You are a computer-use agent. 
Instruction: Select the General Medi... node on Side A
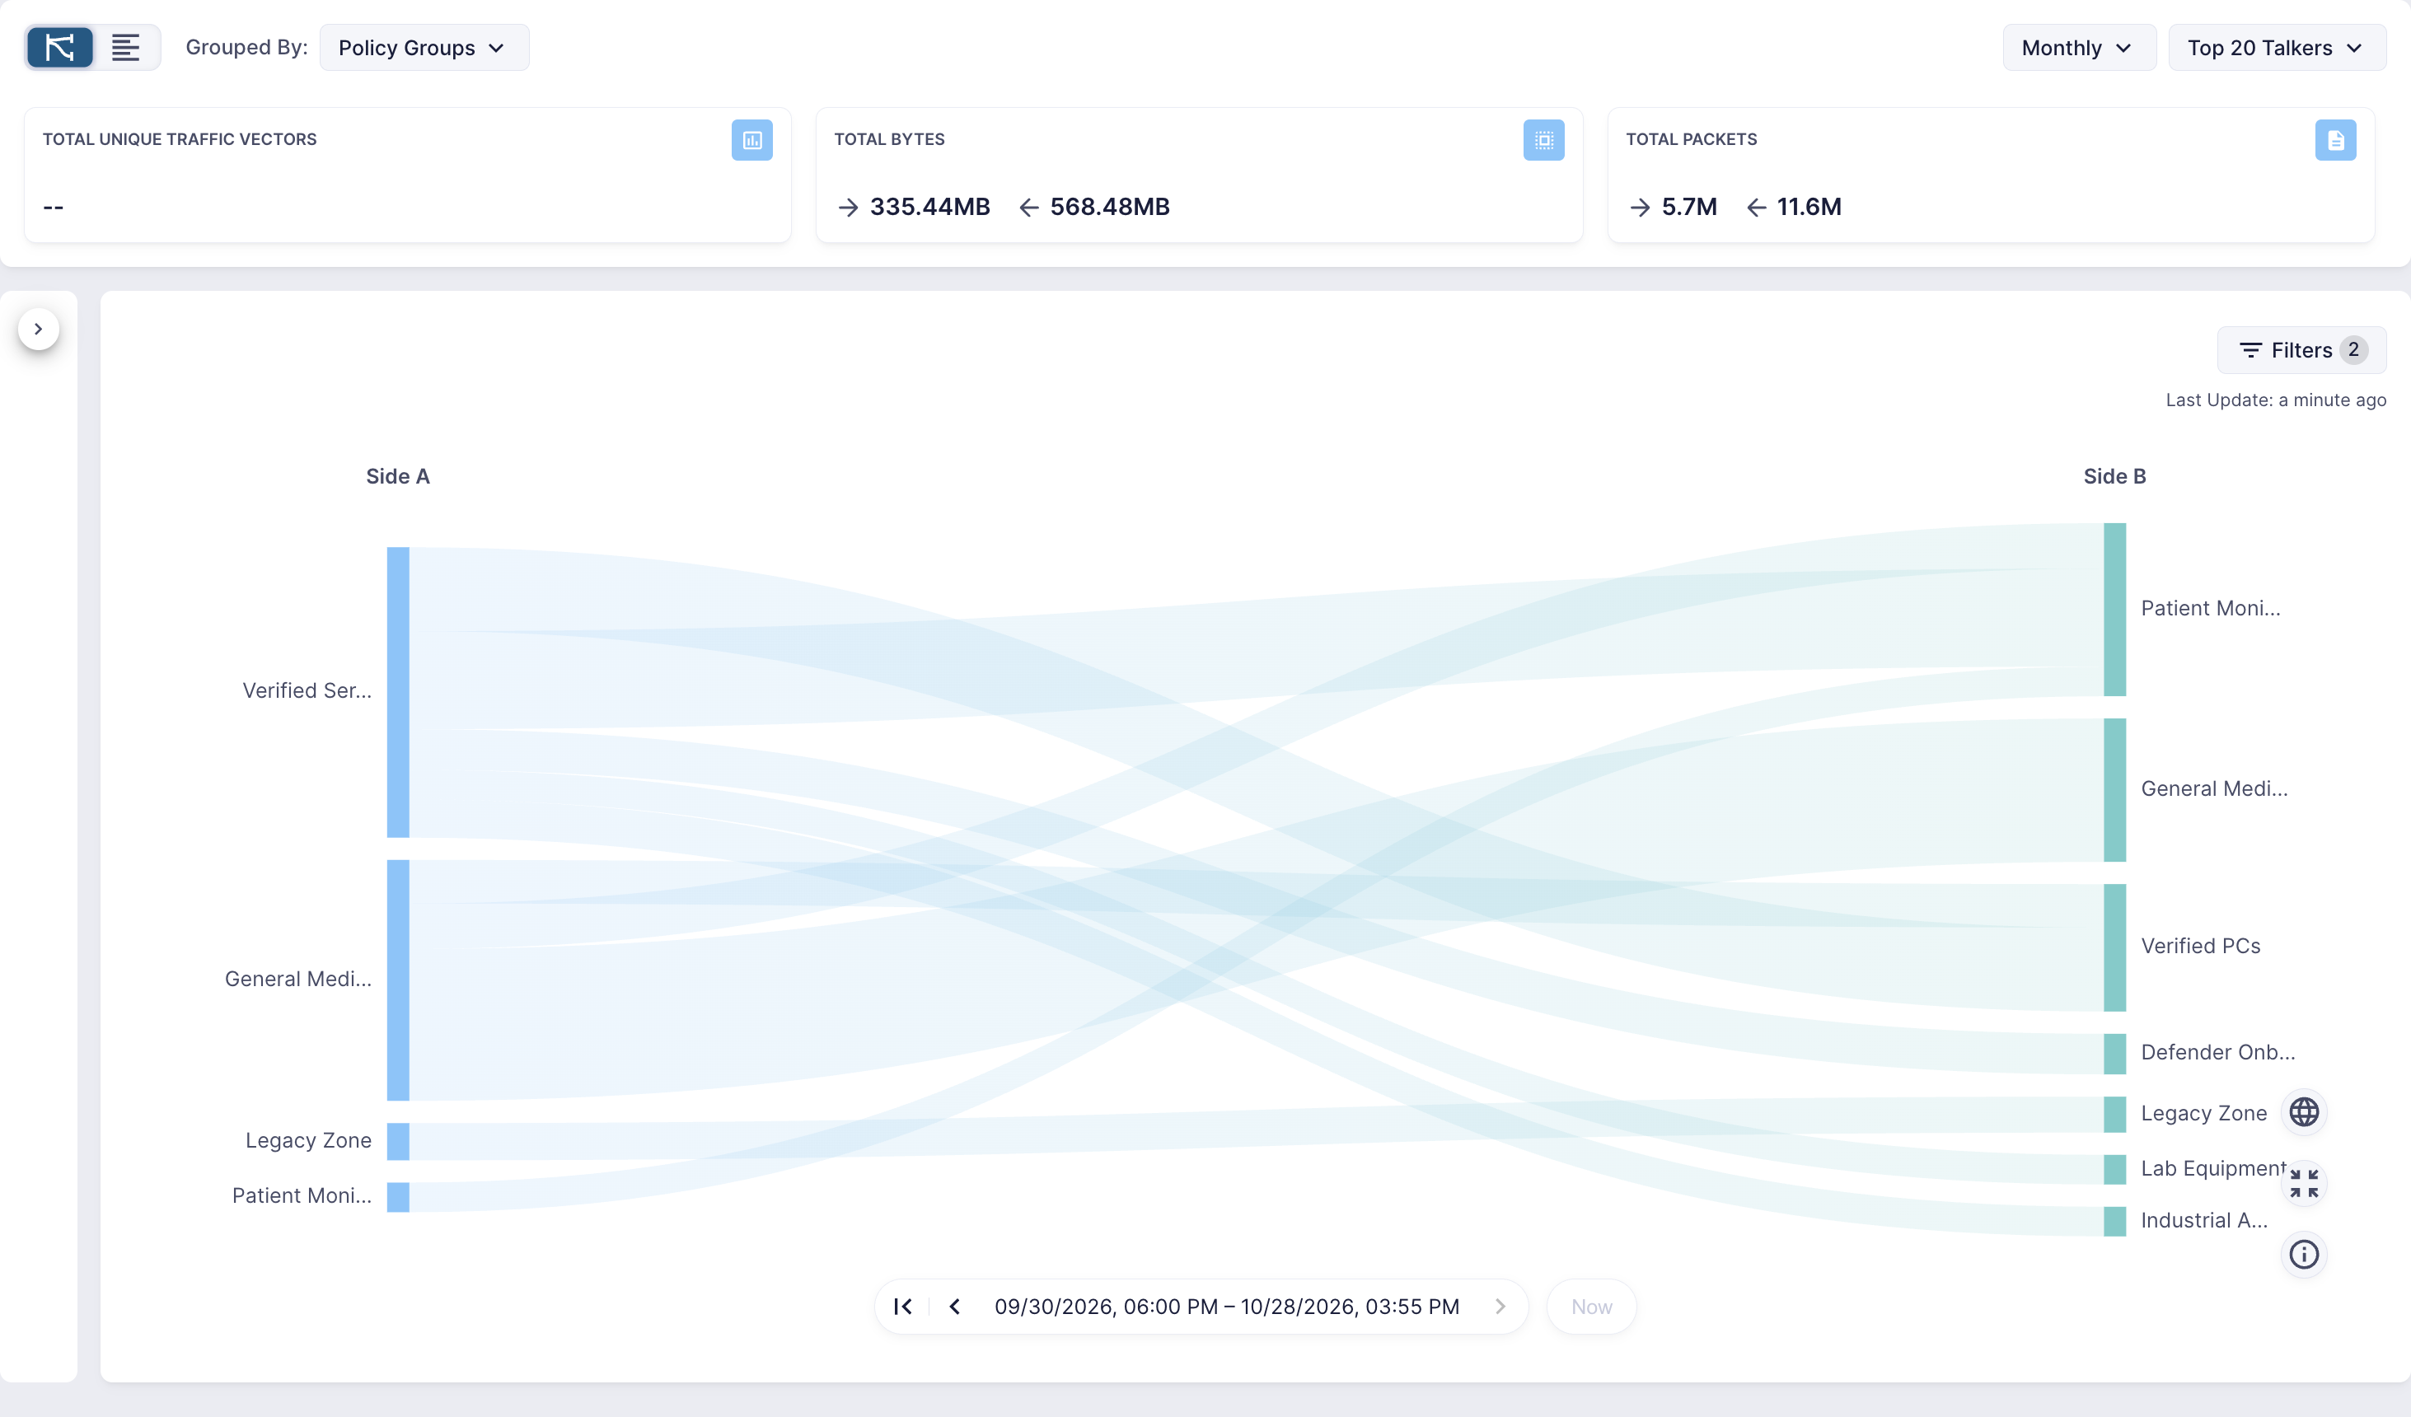pyautogui.click(x=398, y=980)
